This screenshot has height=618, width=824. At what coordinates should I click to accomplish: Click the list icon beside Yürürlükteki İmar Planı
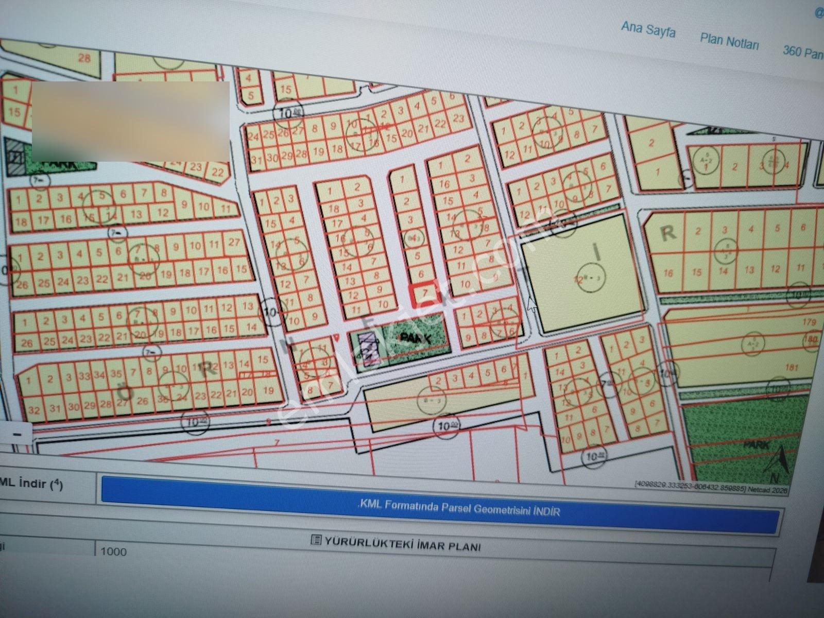tap(316, 541)
